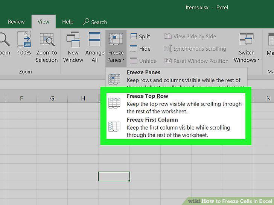Toggle the Freeze Panes dropdown button

pos(116,48)
